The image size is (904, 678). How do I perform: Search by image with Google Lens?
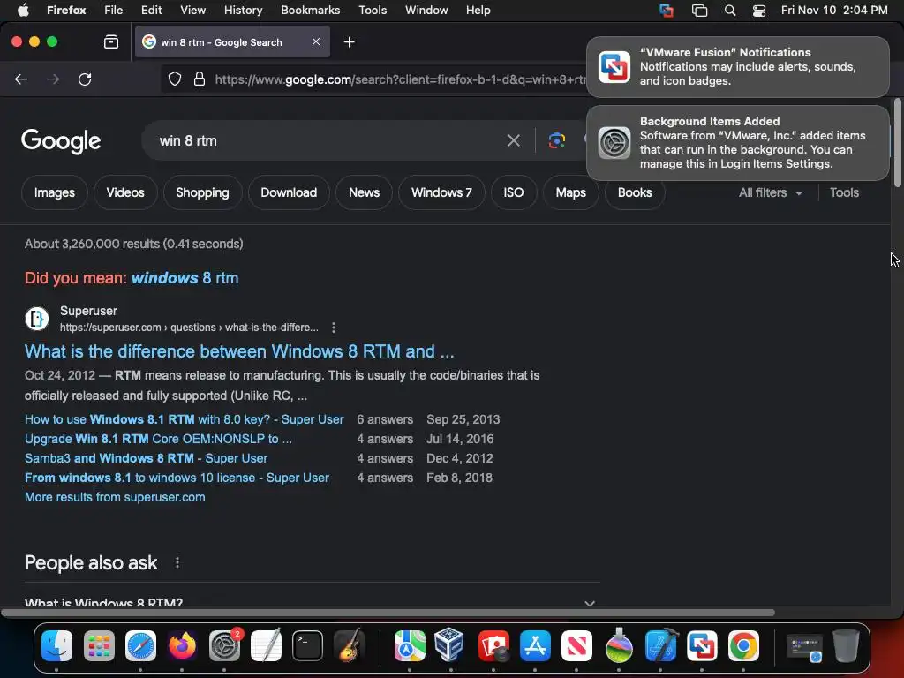(x=556, y=140)
